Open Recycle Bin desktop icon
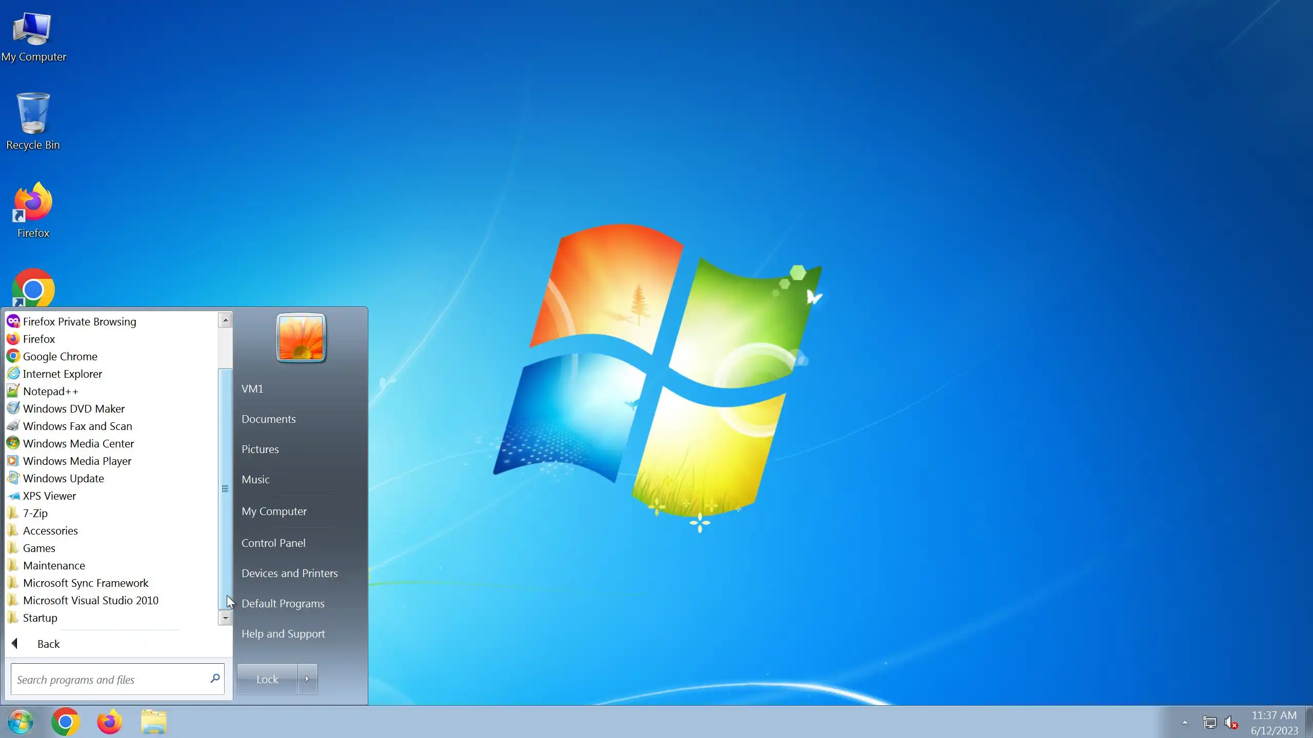Image resolution: width=1313 pixels, height=738 pixels. click(x=33, y=121)
